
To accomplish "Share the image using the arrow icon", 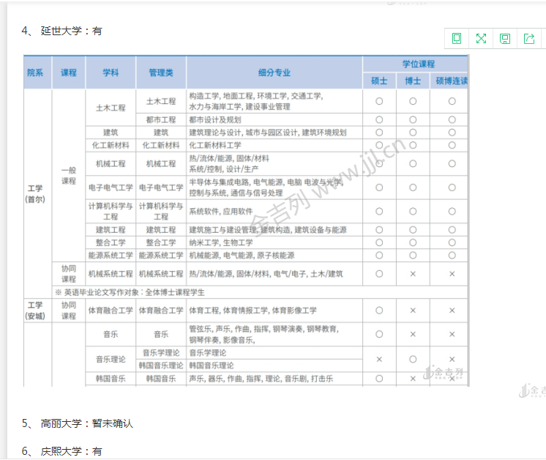I will tap(529, 39).
